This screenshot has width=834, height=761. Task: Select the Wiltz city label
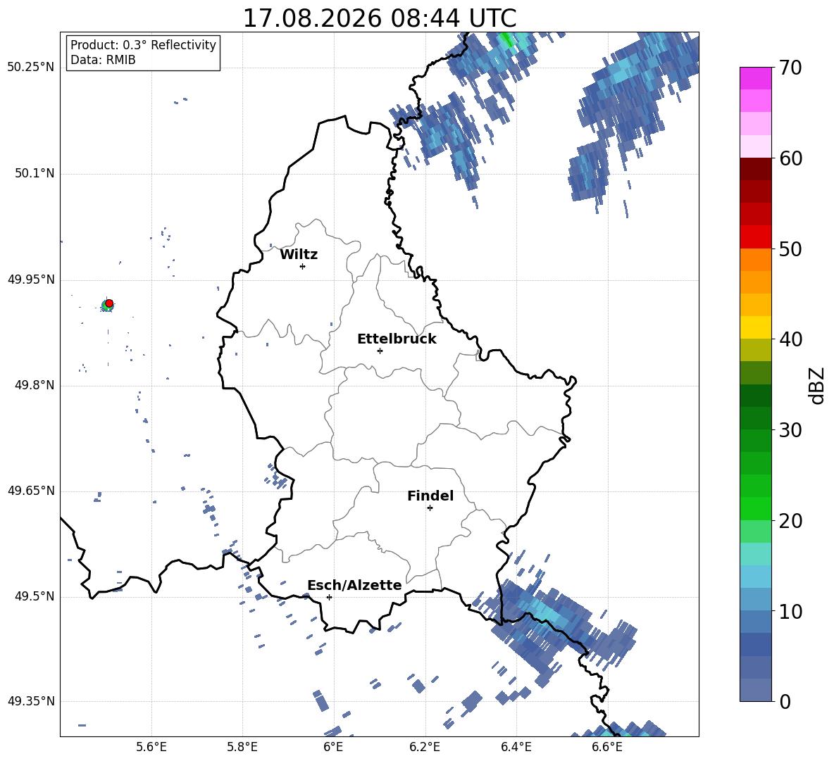click(x=299, y=255)
